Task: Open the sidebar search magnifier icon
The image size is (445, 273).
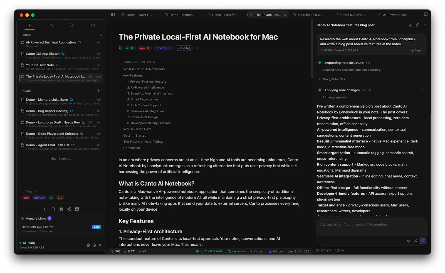Action: point(53,209)
